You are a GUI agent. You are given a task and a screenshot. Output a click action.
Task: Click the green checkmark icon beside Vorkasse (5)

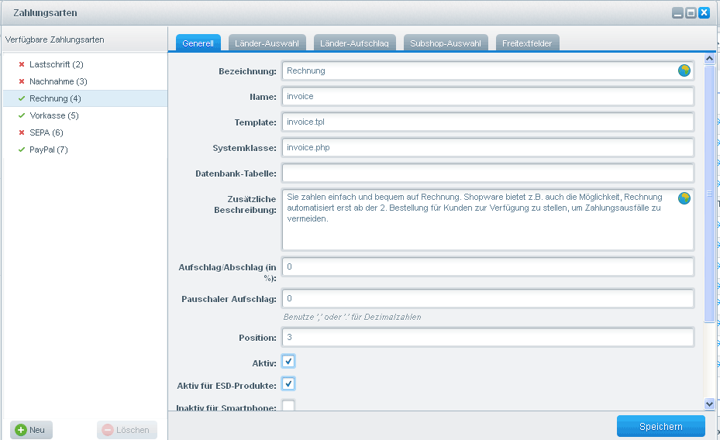point(22,115)
